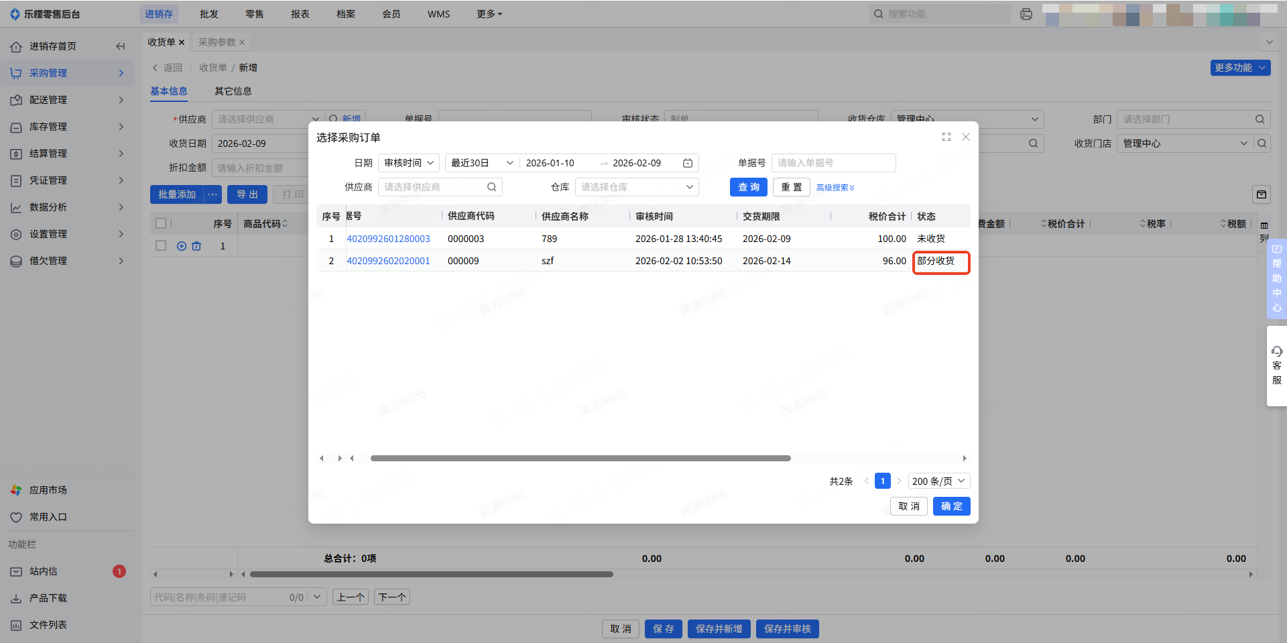Click the 搜索功能 search box

940,14
